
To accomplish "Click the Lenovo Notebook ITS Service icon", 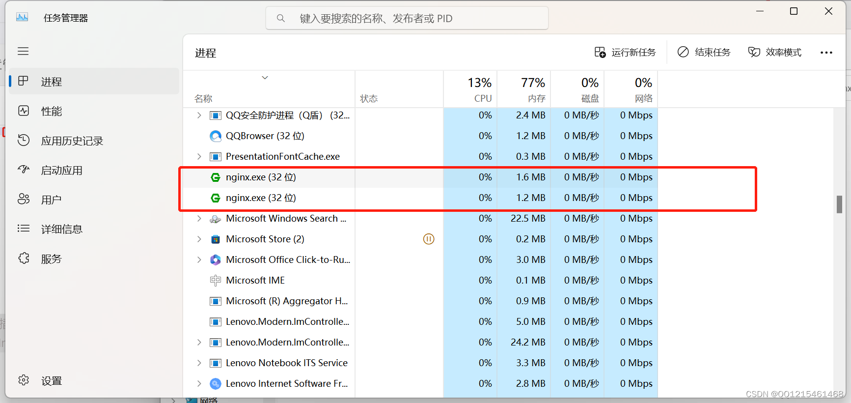I will tap(215, 363).
